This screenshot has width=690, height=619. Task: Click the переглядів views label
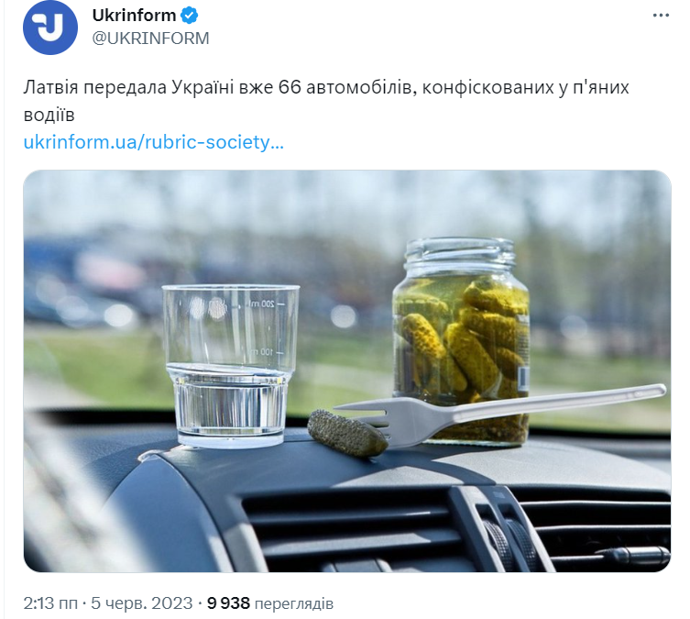coord(294,603)
